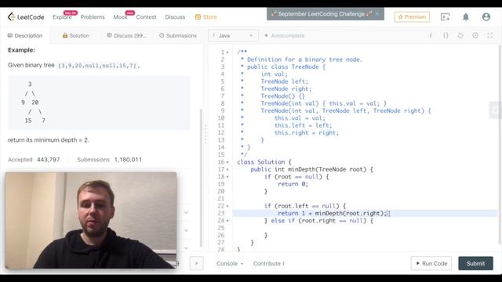502x282 pixels.
Task: Enter fullscreen editor mode
Action: click(490, 35)
